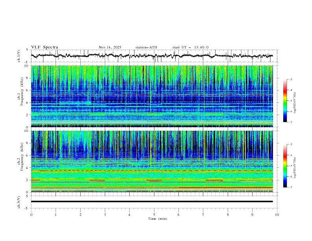Image resolution: width=312 pixels, height=241 pixels.
Task: Click the time-axis tick label "10"
Action: point(277,215)
